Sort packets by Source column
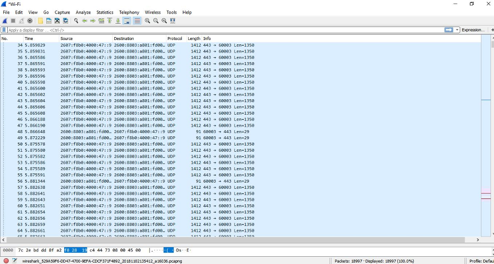This screenshot has width=494, height=264. pyautogui.click(x=86, y=39)
